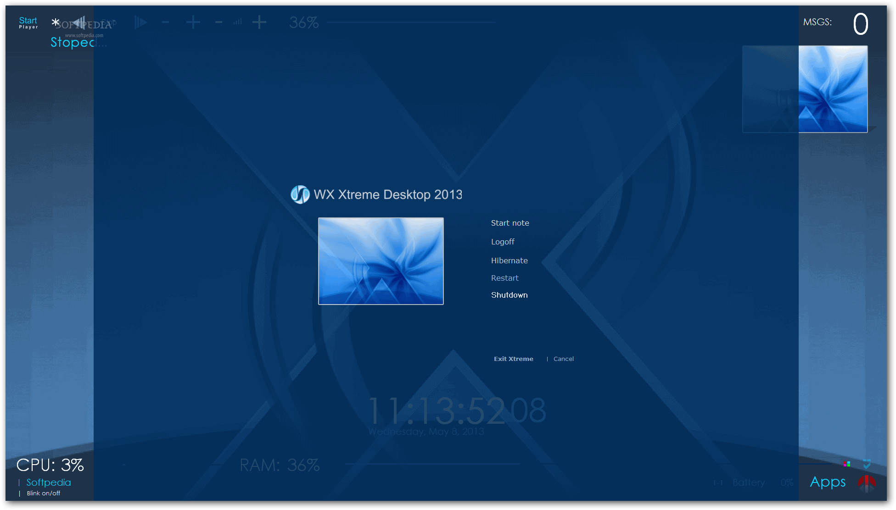Click Start Player in the corner
This screenshot has width=896, height=510.
click(x=28, y=22)
